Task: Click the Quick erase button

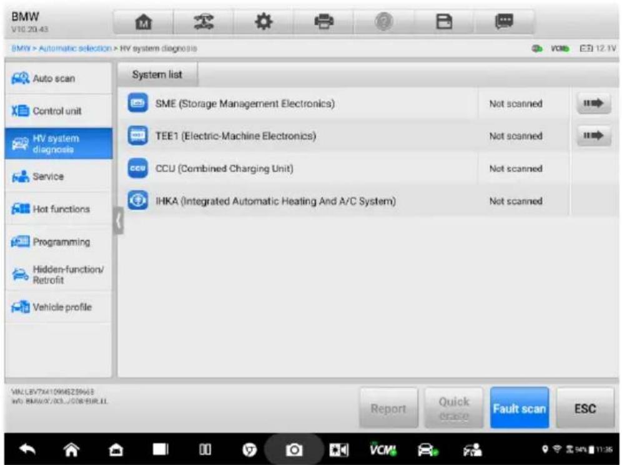Action: point(454,408)
